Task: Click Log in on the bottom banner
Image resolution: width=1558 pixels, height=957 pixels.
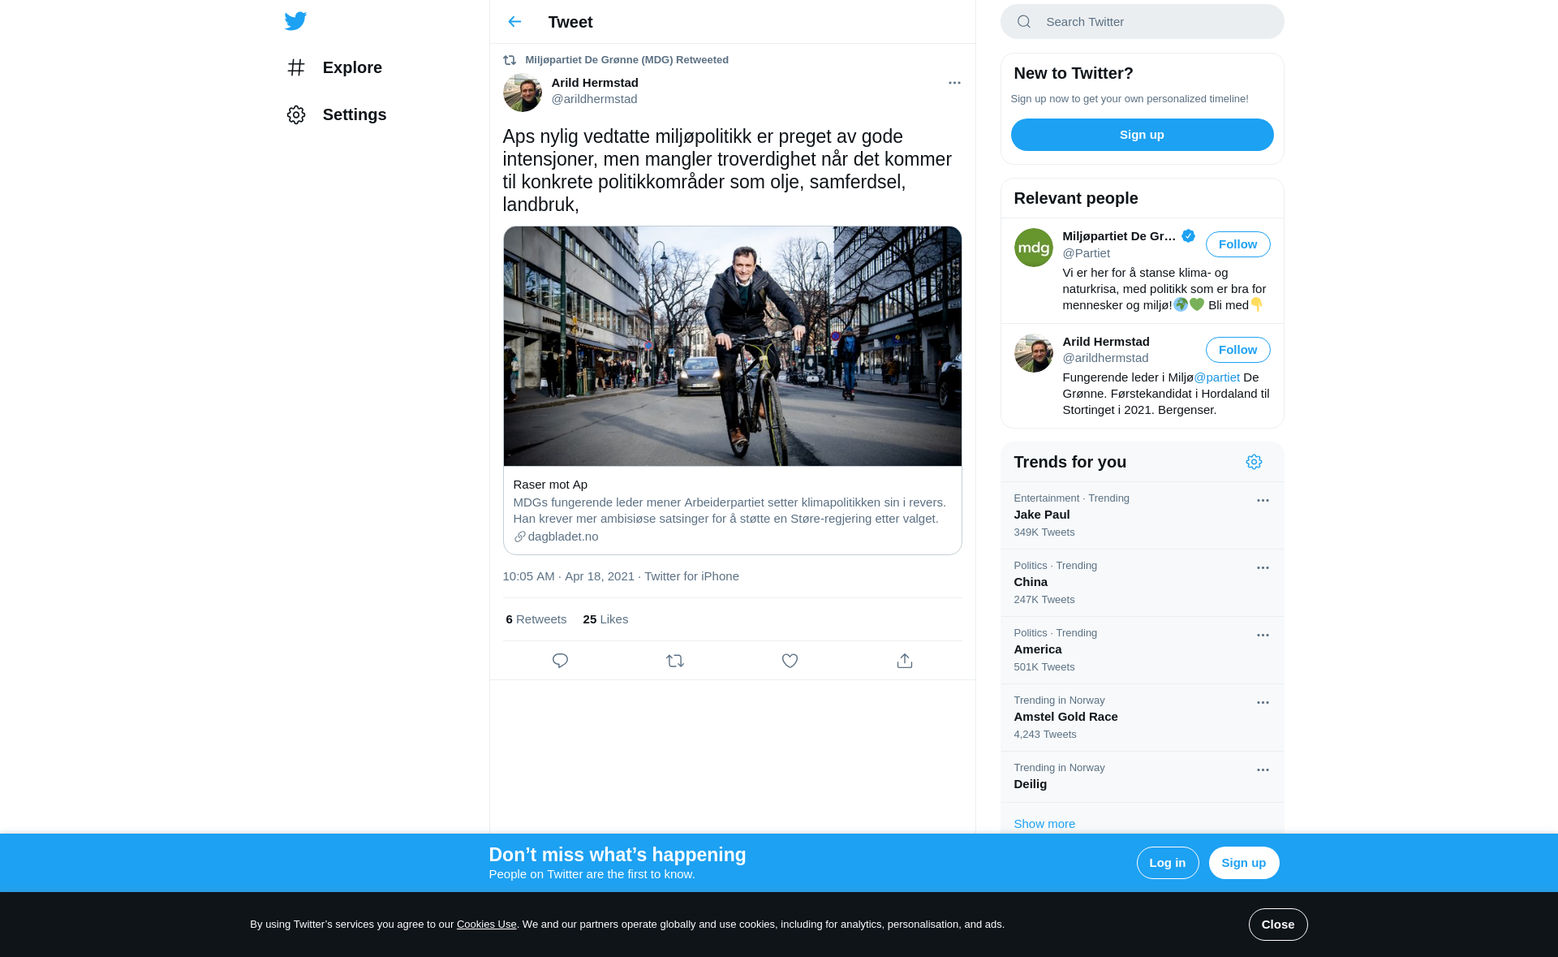Action: (x=1167, y=863)
